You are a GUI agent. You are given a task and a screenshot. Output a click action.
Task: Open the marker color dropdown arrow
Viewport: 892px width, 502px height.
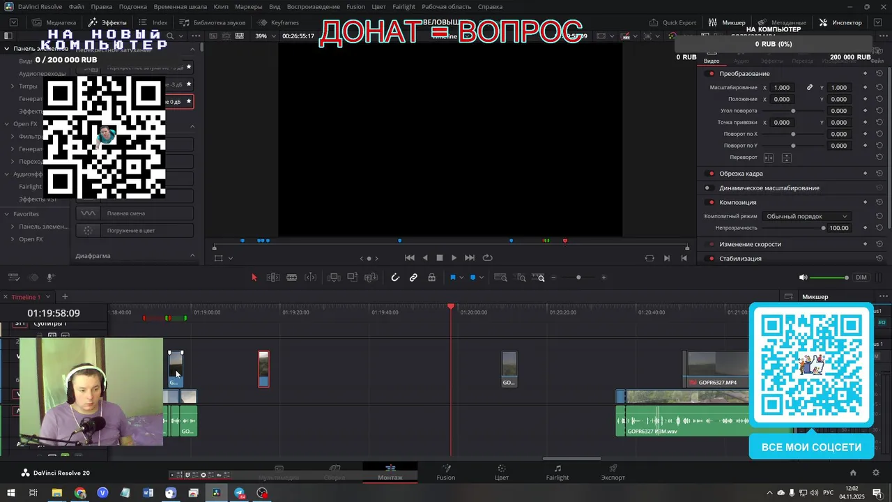482,277
